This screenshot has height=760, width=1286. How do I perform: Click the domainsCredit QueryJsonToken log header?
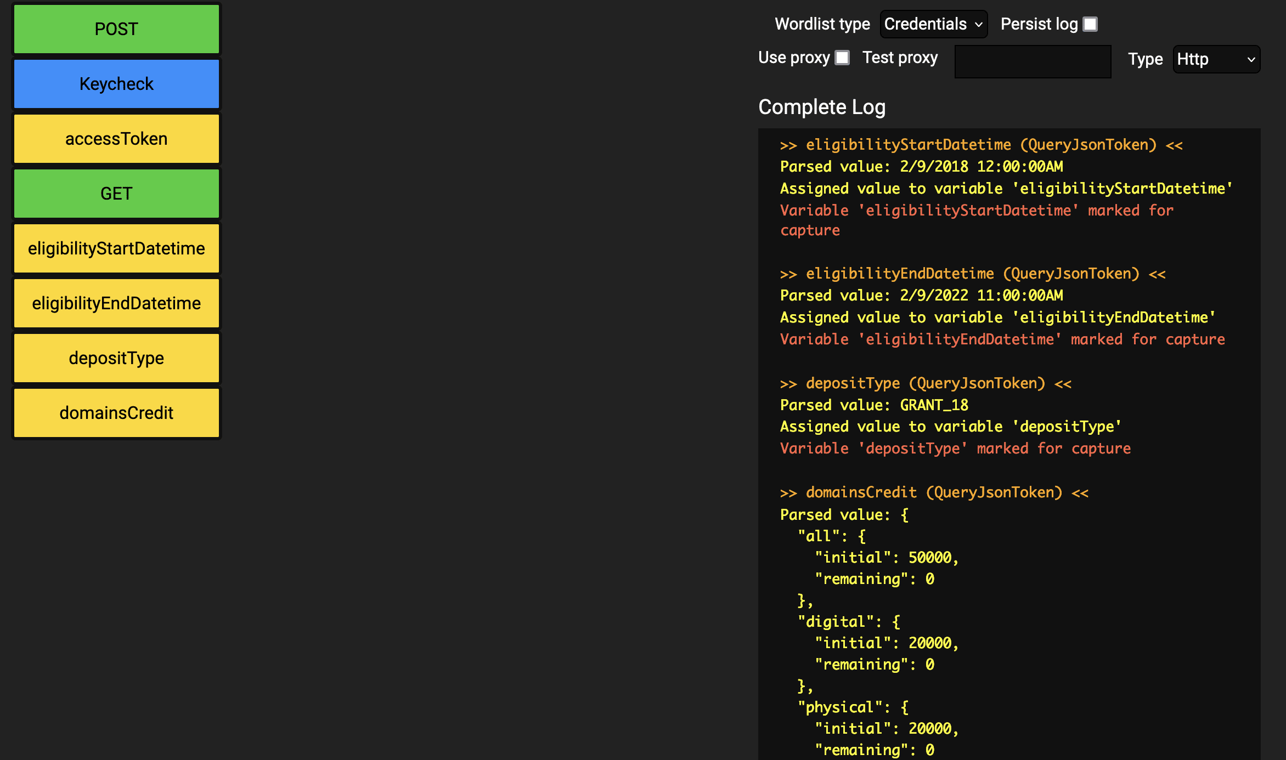pyautogui.click(x=934, y=492)
